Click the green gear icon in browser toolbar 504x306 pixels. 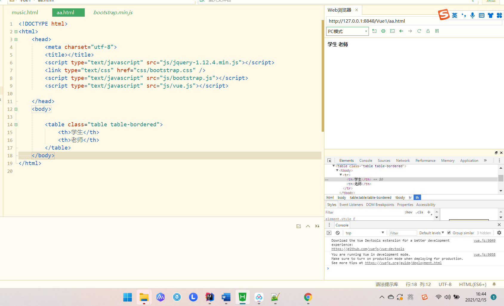383,31
